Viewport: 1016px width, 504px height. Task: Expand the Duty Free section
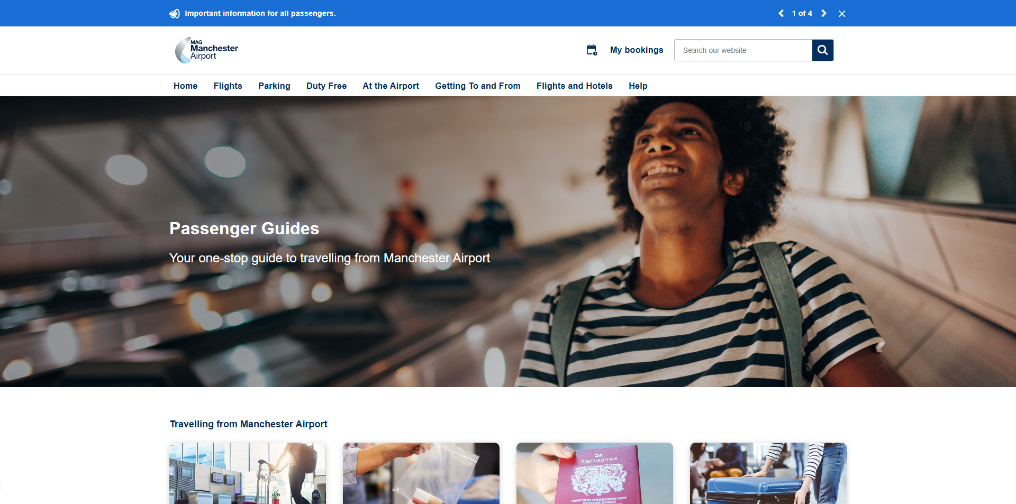click(326, 86)
